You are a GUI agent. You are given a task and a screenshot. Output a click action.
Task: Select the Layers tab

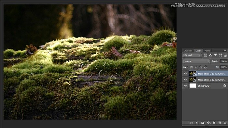point(198,51)
